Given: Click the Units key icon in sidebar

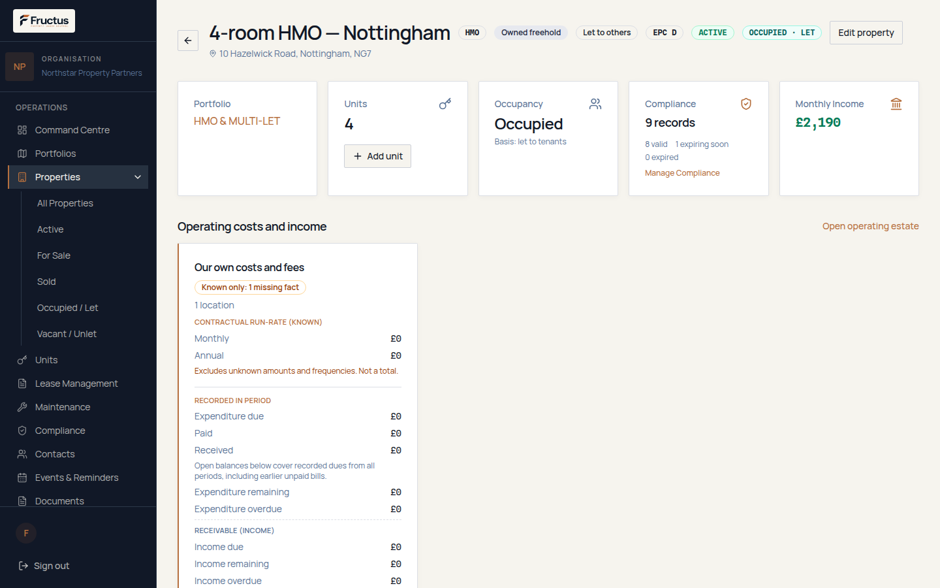Looking at the screenshot, I should [x=22, y=360].
